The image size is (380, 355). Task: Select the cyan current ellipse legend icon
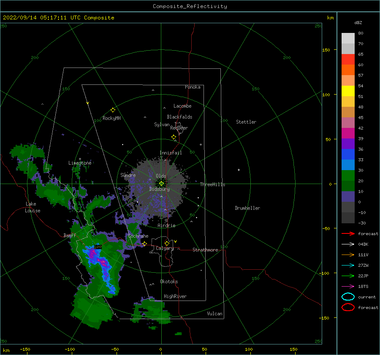pos(348,297)
